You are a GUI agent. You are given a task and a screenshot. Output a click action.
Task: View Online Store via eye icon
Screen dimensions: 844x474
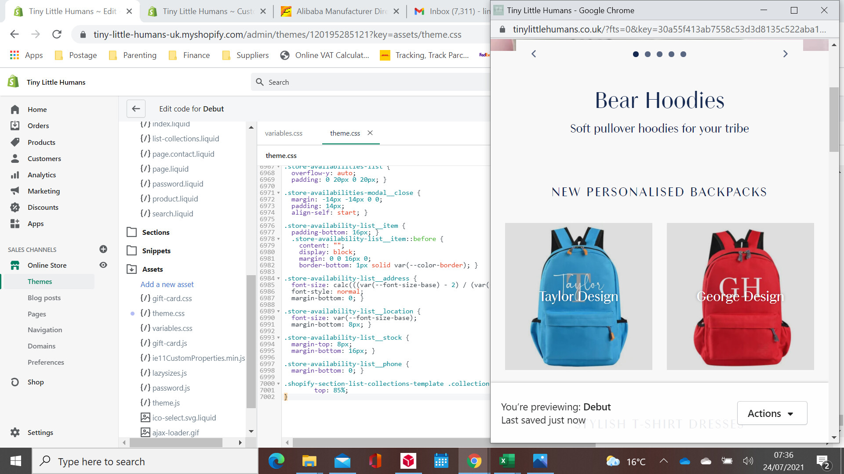103,265
